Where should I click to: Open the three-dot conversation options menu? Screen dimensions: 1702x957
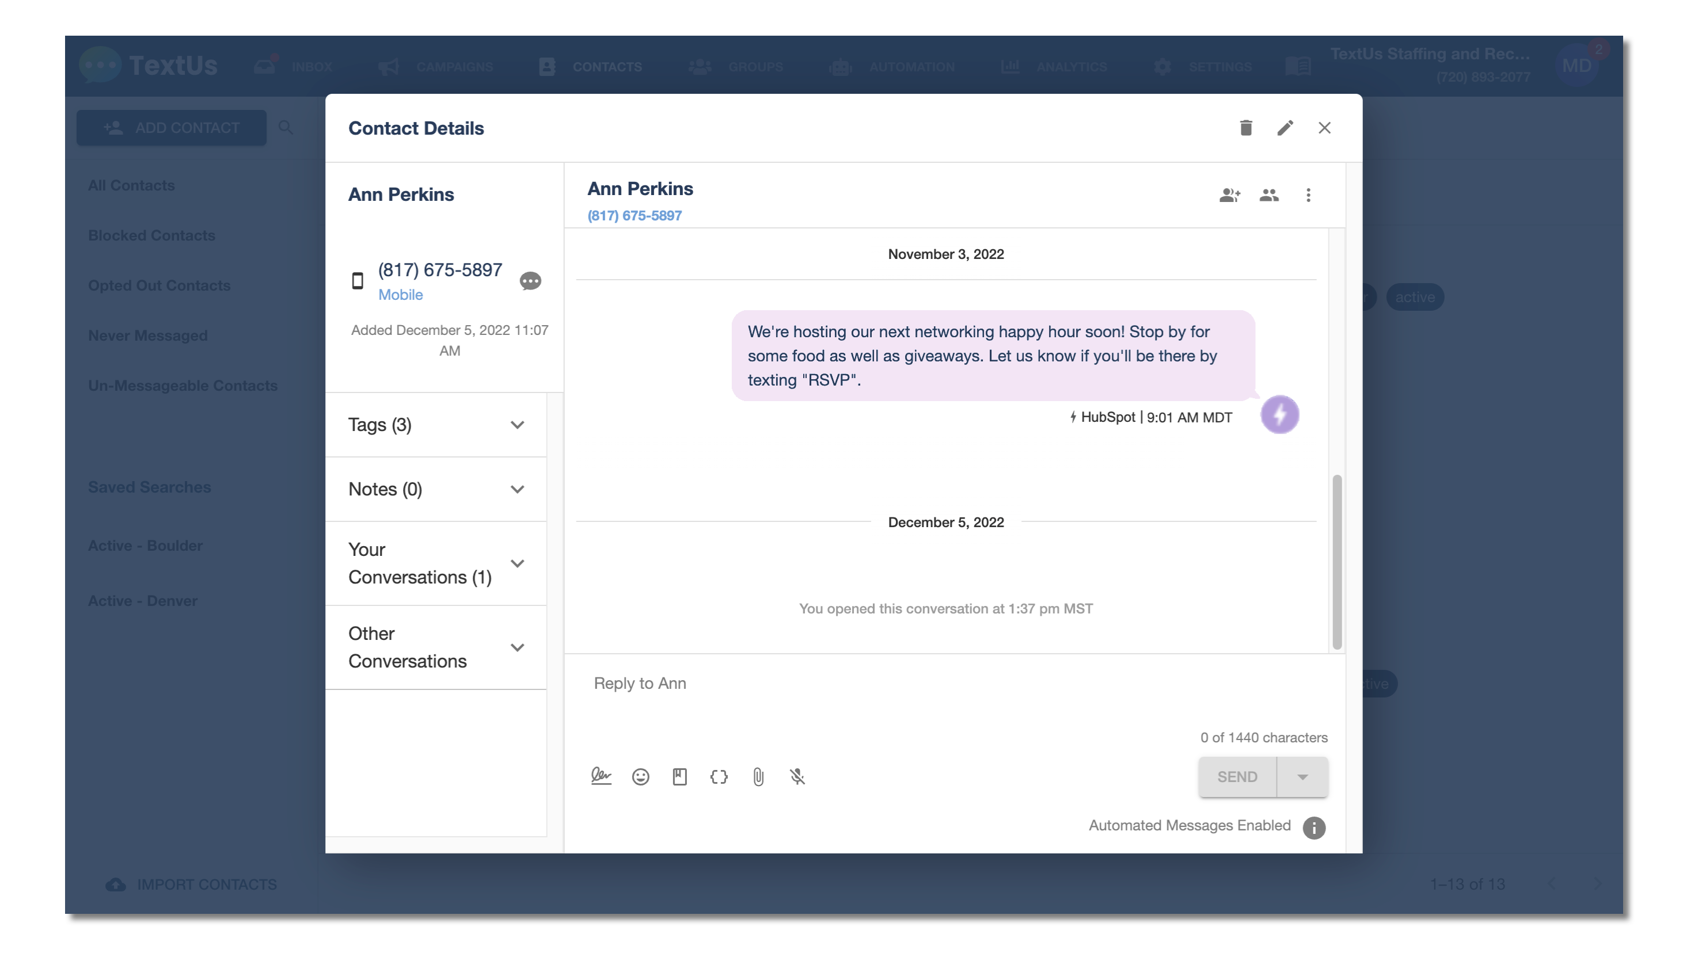pyautogui.click(x=1308, y=195)
